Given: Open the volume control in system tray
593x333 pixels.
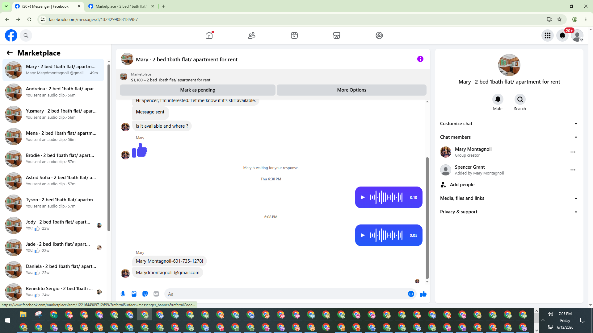Looking at the screenshot, I should click(550, 314).
